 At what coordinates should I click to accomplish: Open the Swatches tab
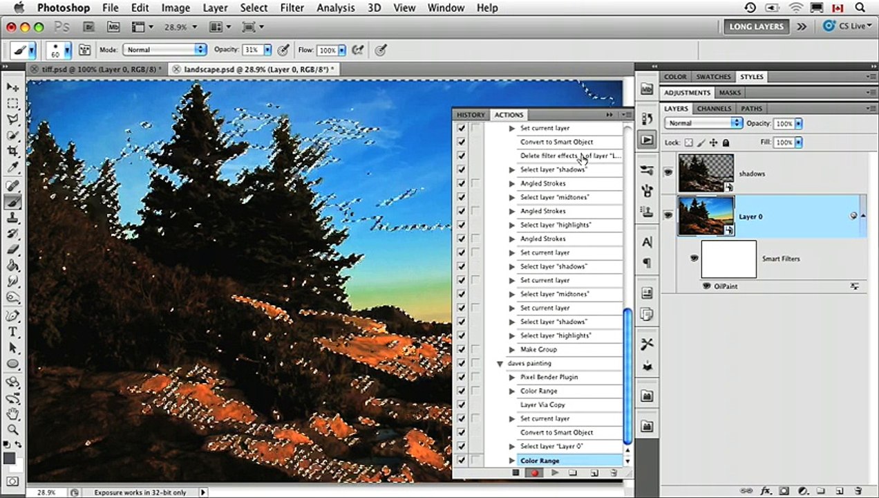(713, 77)
